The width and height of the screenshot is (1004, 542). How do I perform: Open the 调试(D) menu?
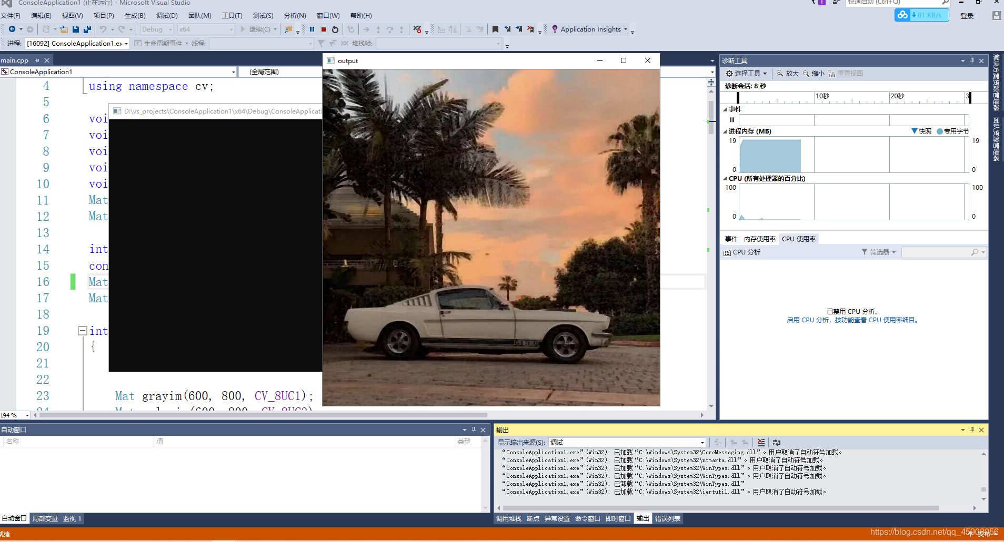pos(167,16)
